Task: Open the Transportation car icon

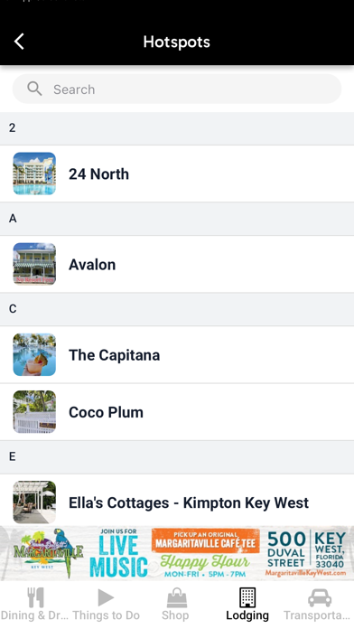Action: 319,598
